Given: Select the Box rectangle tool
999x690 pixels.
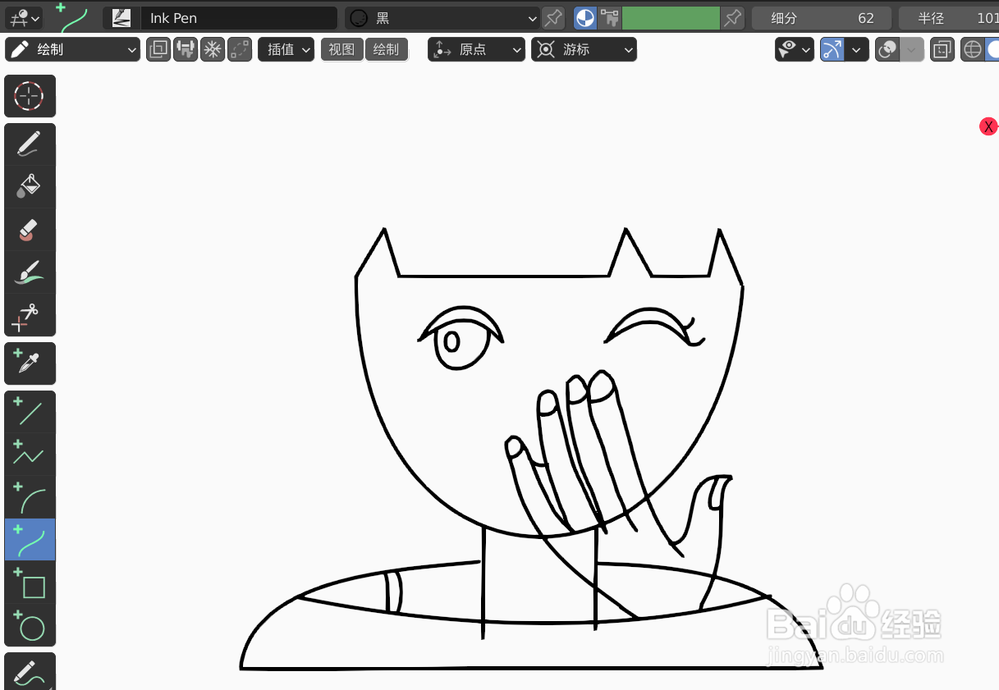Looking at the screenshot, I should coord(30,583).
